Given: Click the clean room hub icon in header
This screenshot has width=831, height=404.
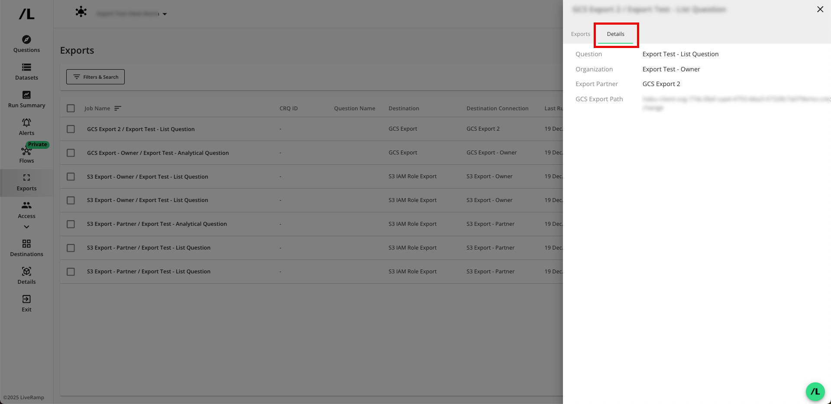Looking at the screenshot, I should pyautogui.click(x=81, y=12).
